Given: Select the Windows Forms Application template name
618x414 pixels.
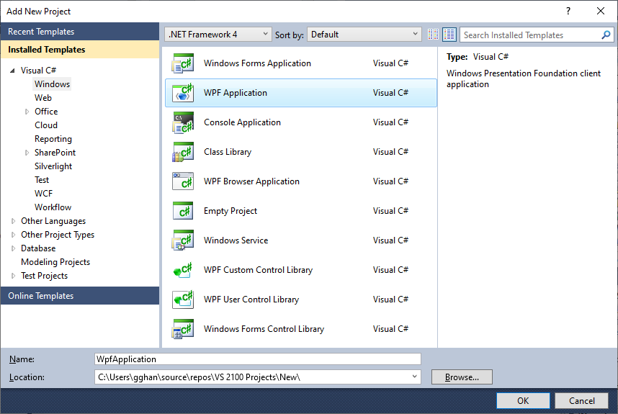Looking at the screenshot, I should (x=257, y=63).
